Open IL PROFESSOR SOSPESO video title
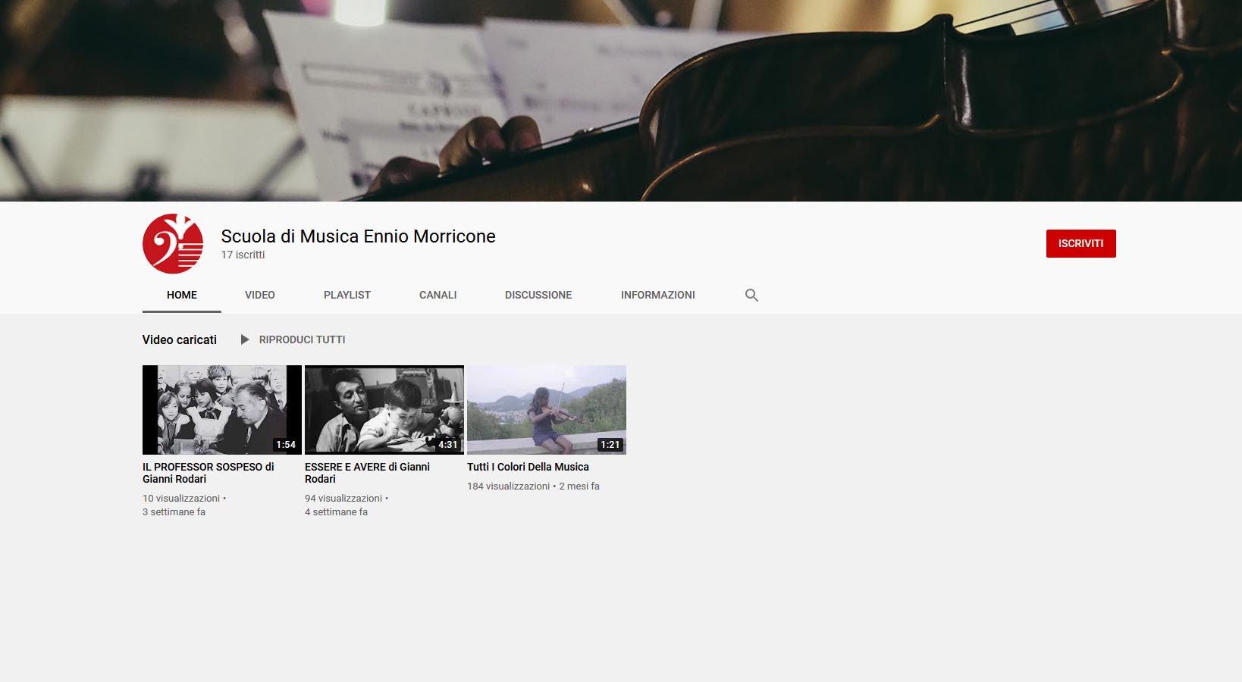 pyautogui.click(x=209, y=473)
